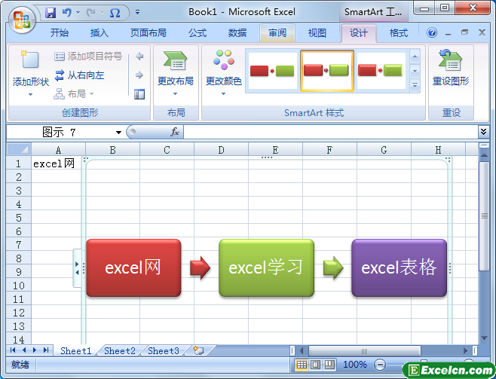
Task: Toggle Right to Left (从右向左) layout
Action: (x=79, y=75)
